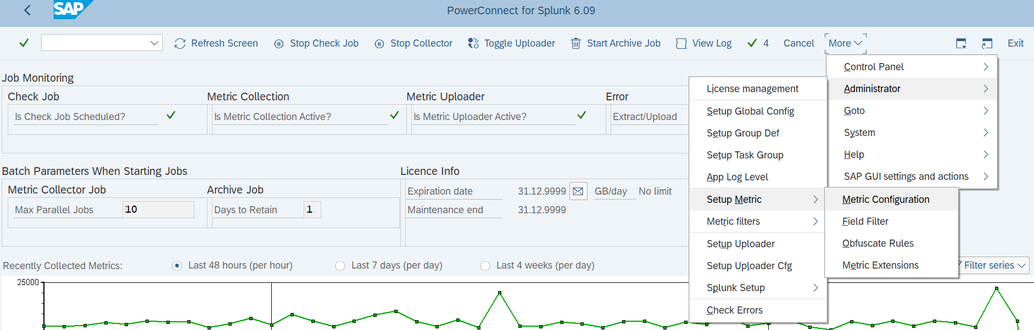Open License management menu entry
Image resolution: width=1034 pixels, height=330 pixels.
(x=752, y=89)
